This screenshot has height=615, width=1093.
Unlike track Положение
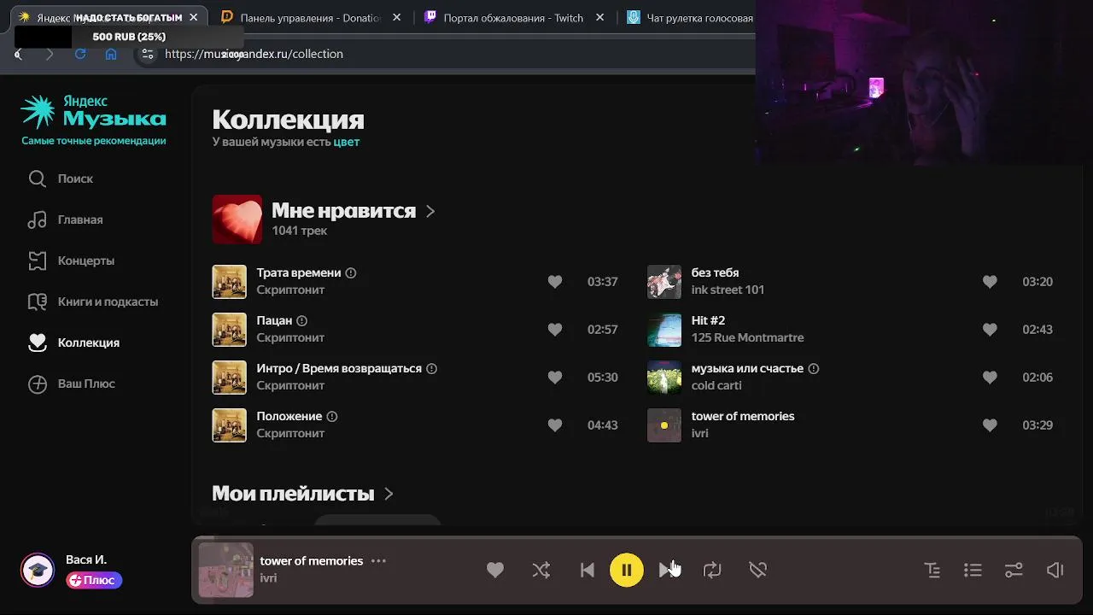555,425
